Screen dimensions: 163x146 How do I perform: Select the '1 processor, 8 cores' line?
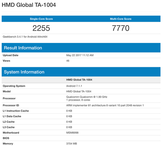click(x=78, y=100)
